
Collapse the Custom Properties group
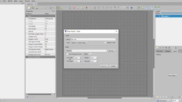point(26,57)
